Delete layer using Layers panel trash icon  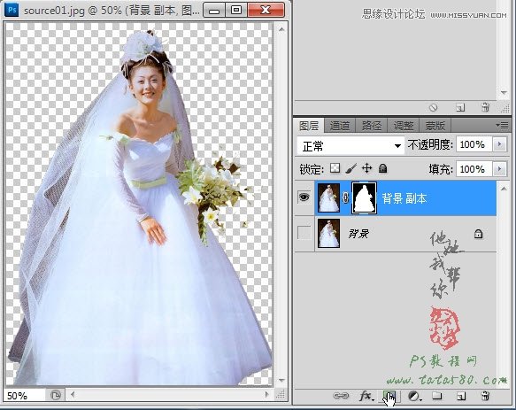pyautogui.click(x=485, y=396)
